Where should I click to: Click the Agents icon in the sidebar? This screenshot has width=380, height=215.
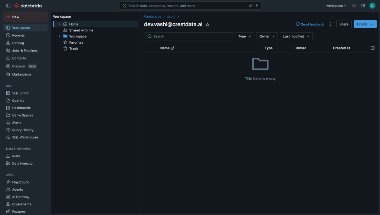(8, 189)
